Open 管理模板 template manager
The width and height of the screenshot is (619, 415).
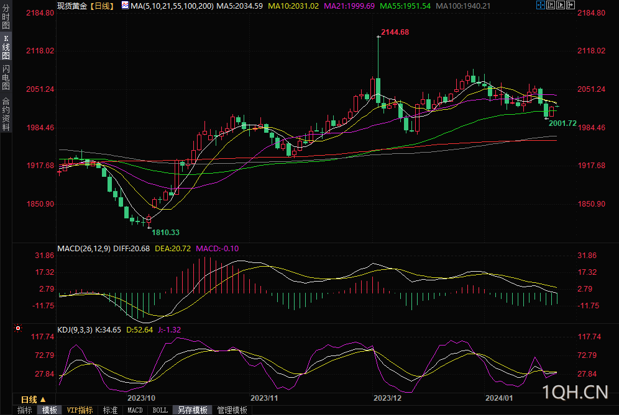click(232, 410)
